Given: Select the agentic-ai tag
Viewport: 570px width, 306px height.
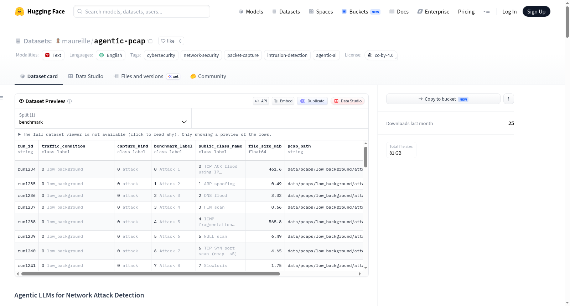Looking at the screenshot, I should point(326,55).
